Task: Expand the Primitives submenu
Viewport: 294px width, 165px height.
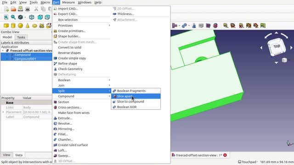Action: (x=82, y=26)
